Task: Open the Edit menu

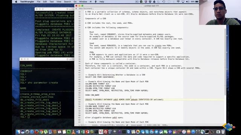Action: pos(45,1)
